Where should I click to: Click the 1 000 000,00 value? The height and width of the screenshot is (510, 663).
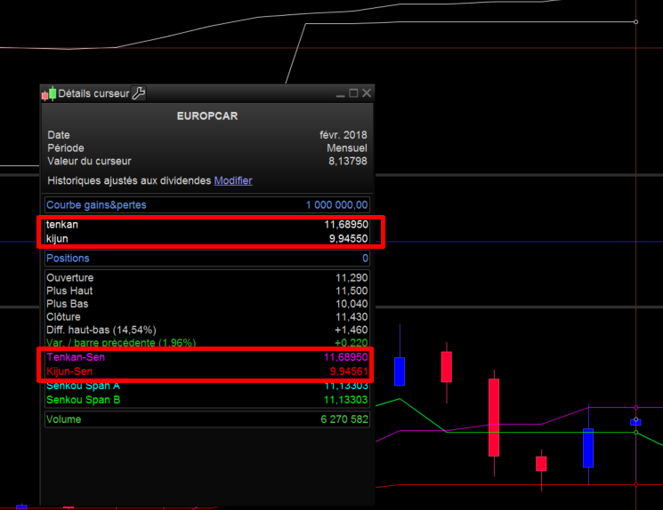pyautogui.click(x=336, y=204)
